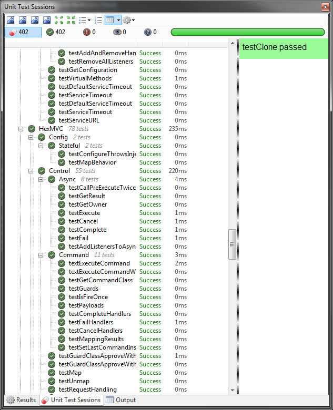Screen dimensions: 333x410
Task: Toggle the passed tests filter showing 402
Action: tap(56, 32)
